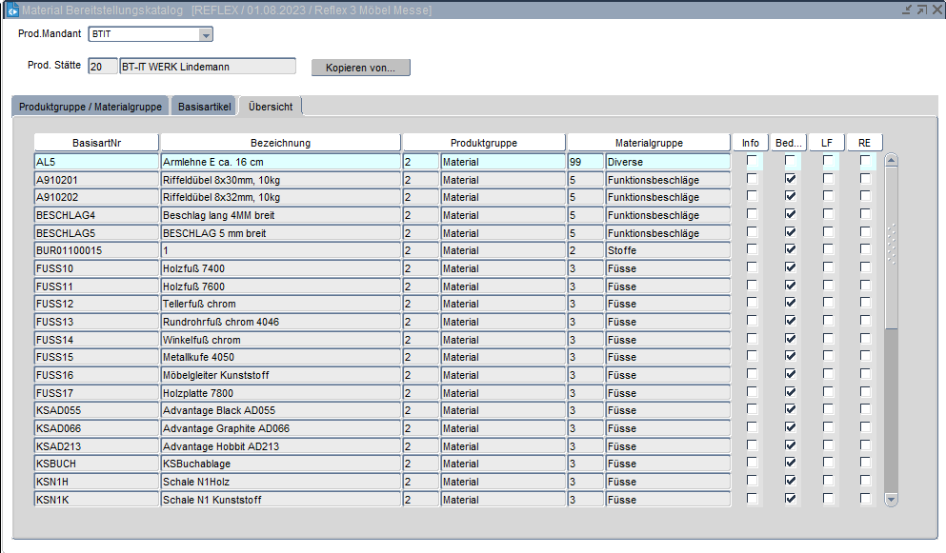
Task: Click the Kopieren von... button
Action: pos(360,68)
